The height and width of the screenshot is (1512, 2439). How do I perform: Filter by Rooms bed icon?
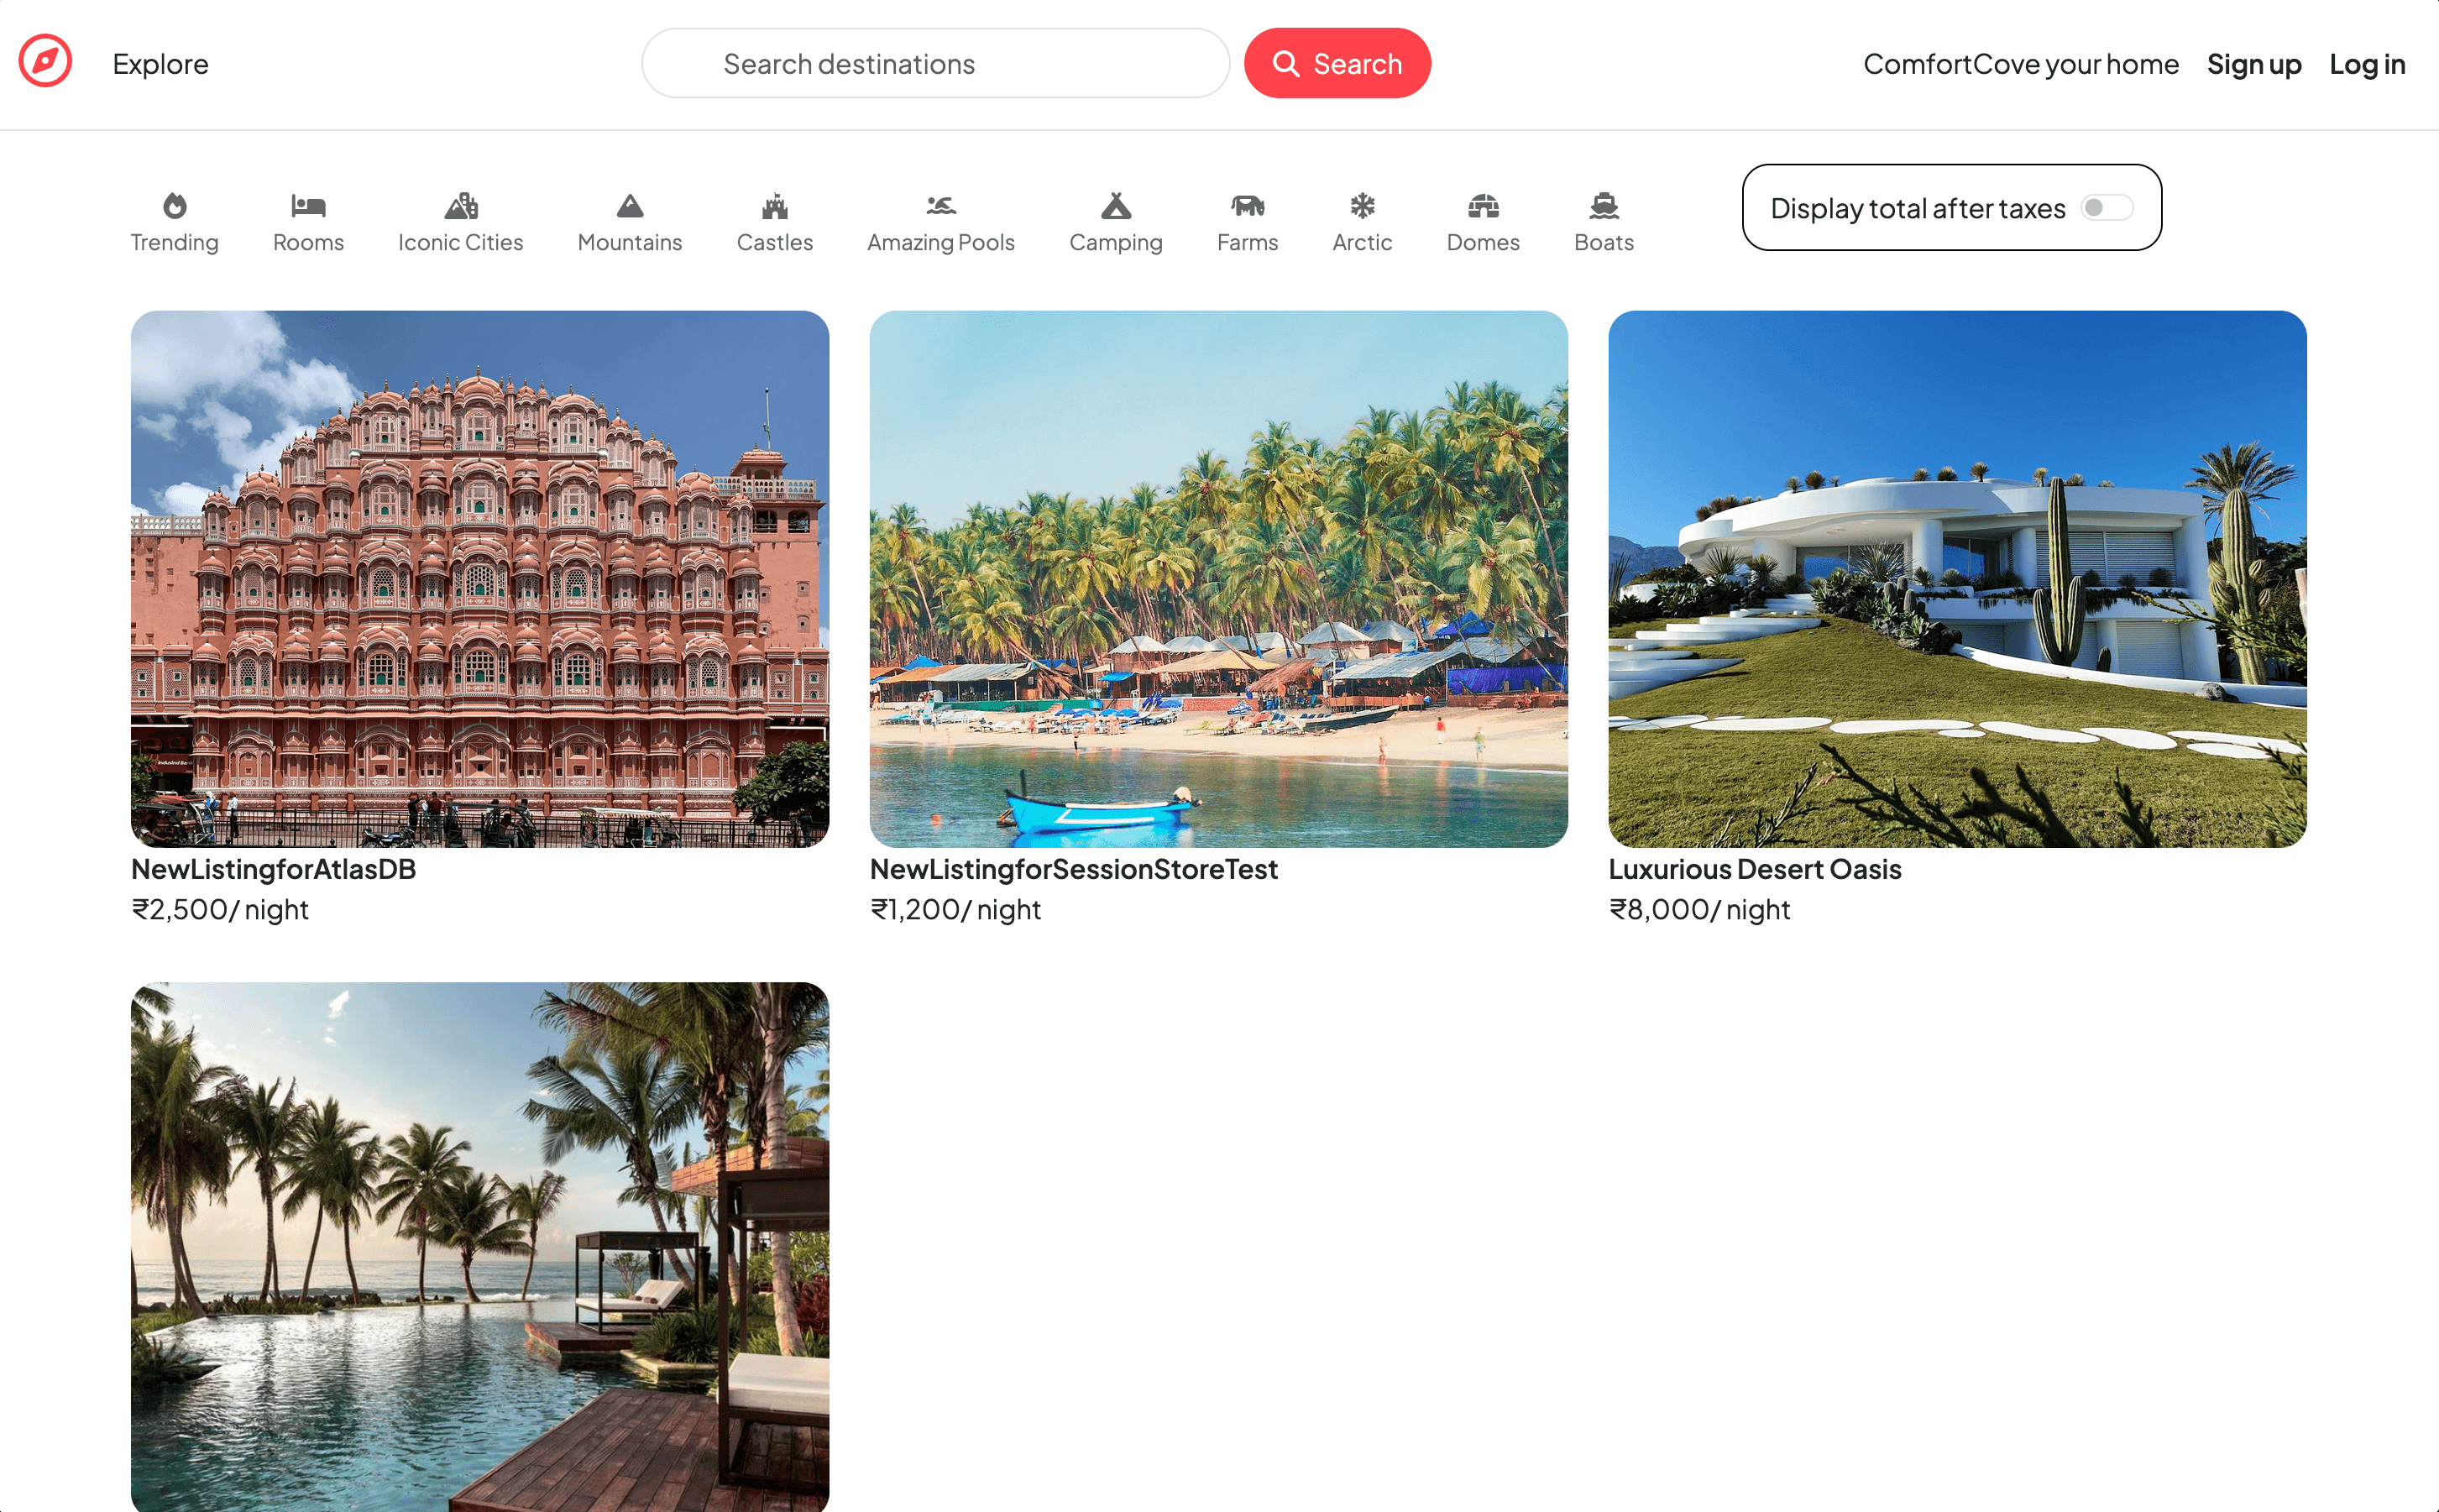(x=308, y=206)
